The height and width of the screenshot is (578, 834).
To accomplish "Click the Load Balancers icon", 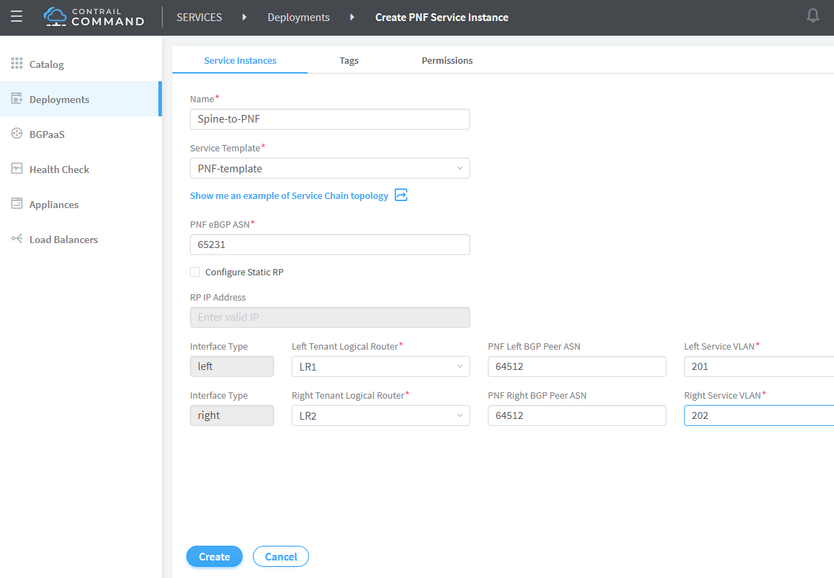I will [17, 239].
